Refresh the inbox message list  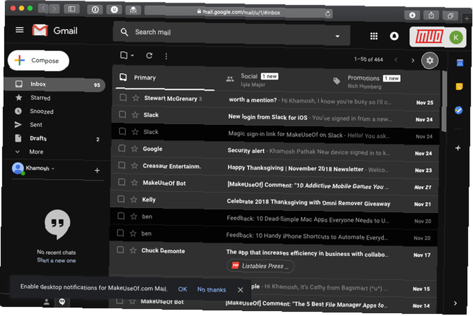coord(149,55)
